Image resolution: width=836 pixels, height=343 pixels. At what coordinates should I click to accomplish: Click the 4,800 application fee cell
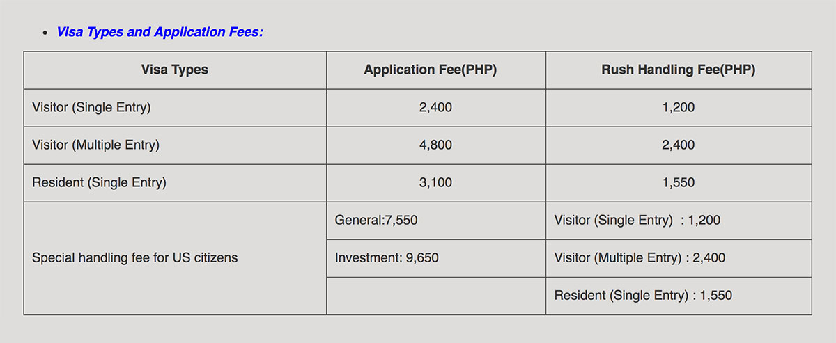point(436,145)
